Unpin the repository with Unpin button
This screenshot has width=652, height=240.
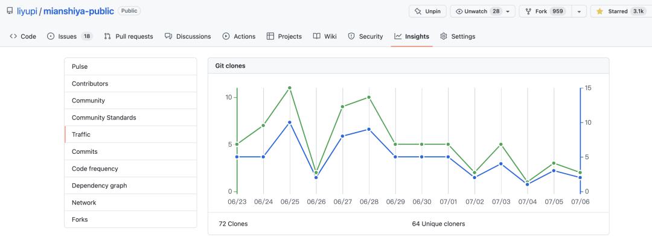click(x=427, y=11)
